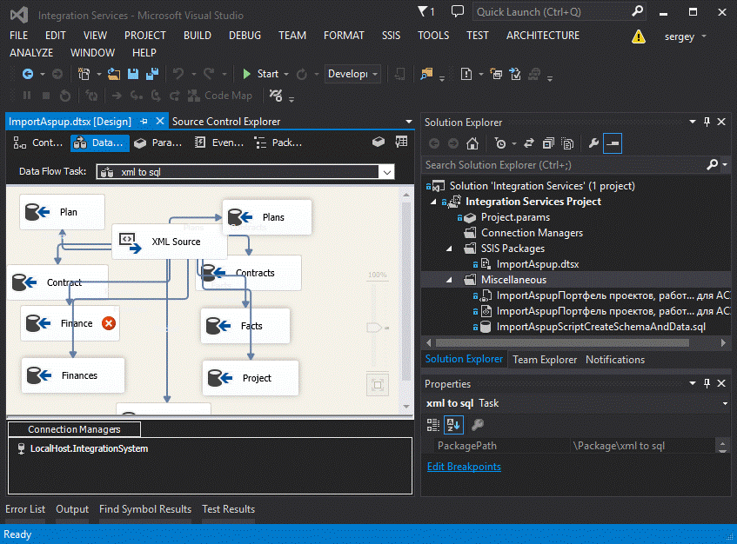Click the Show All Files icon

(x=567, y=143)
